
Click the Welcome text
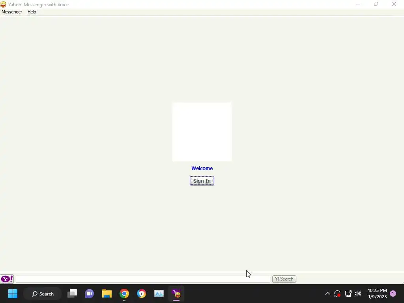click(202, 168)
